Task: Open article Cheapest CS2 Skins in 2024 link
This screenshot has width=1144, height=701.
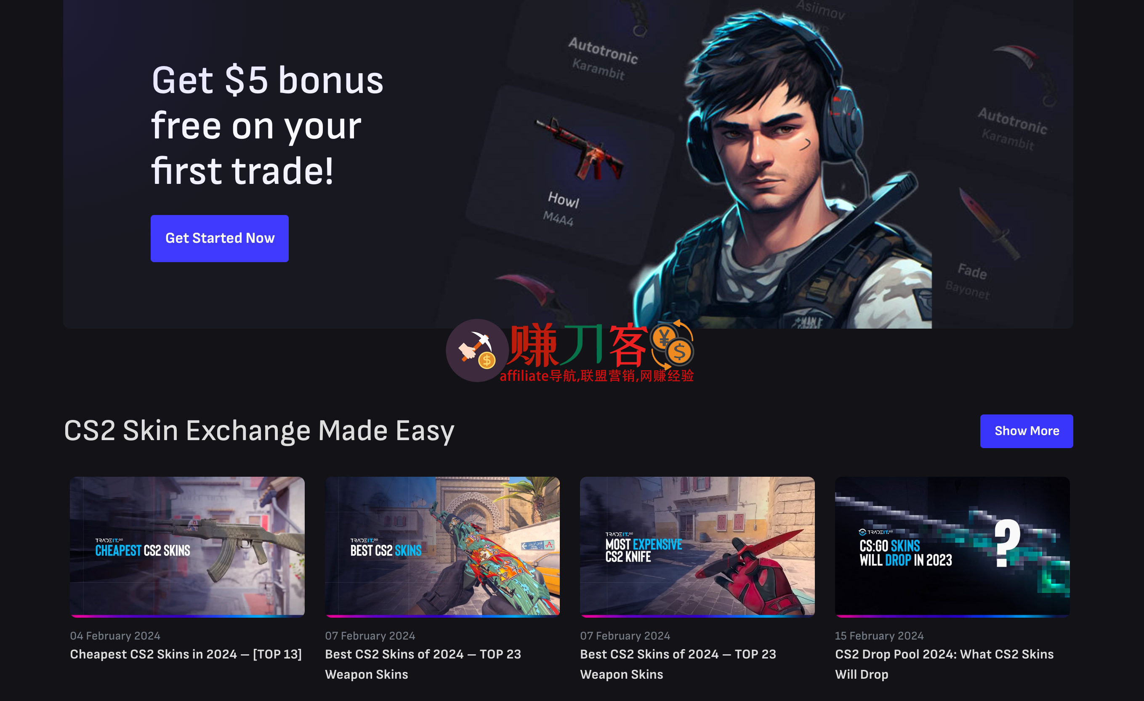Action: [186, 654]
